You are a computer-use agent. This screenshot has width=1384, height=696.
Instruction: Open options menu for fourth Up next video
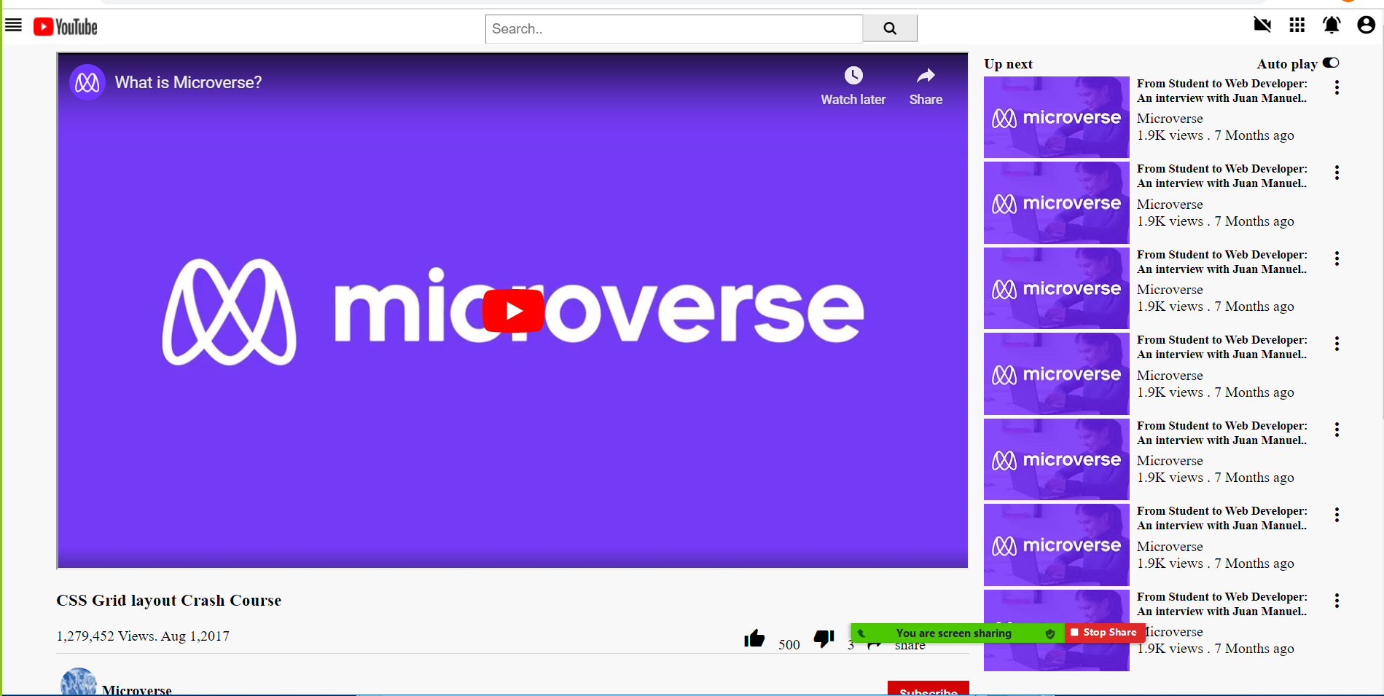1337,344
